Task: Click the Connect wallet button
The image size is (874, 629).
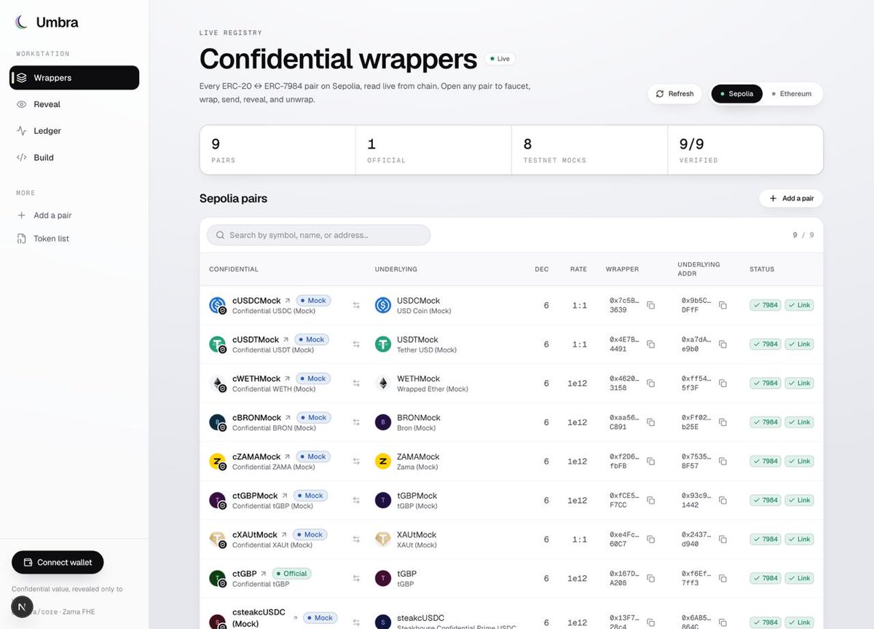Action: pyautogui.click(x=58, y=562)
